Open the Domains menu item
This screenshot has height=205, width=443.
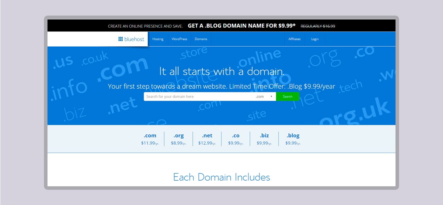click(x=201, y=39)
